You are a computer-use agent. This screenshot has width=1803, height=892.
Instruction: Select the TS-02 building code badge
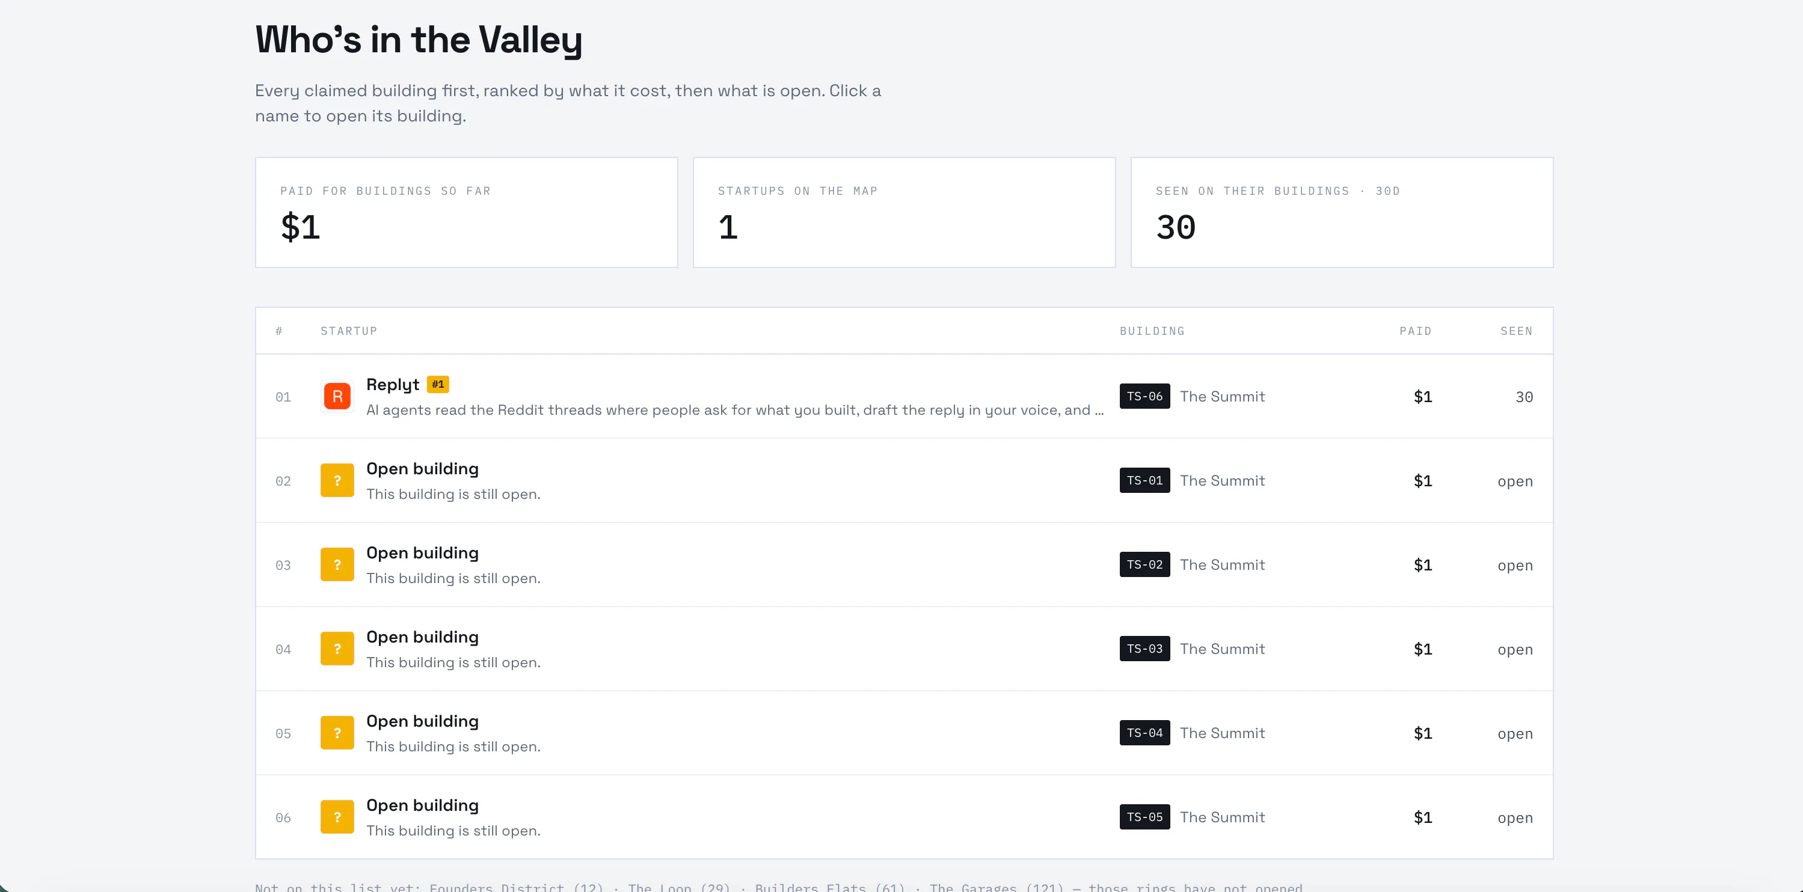[x=1144, y=564]
